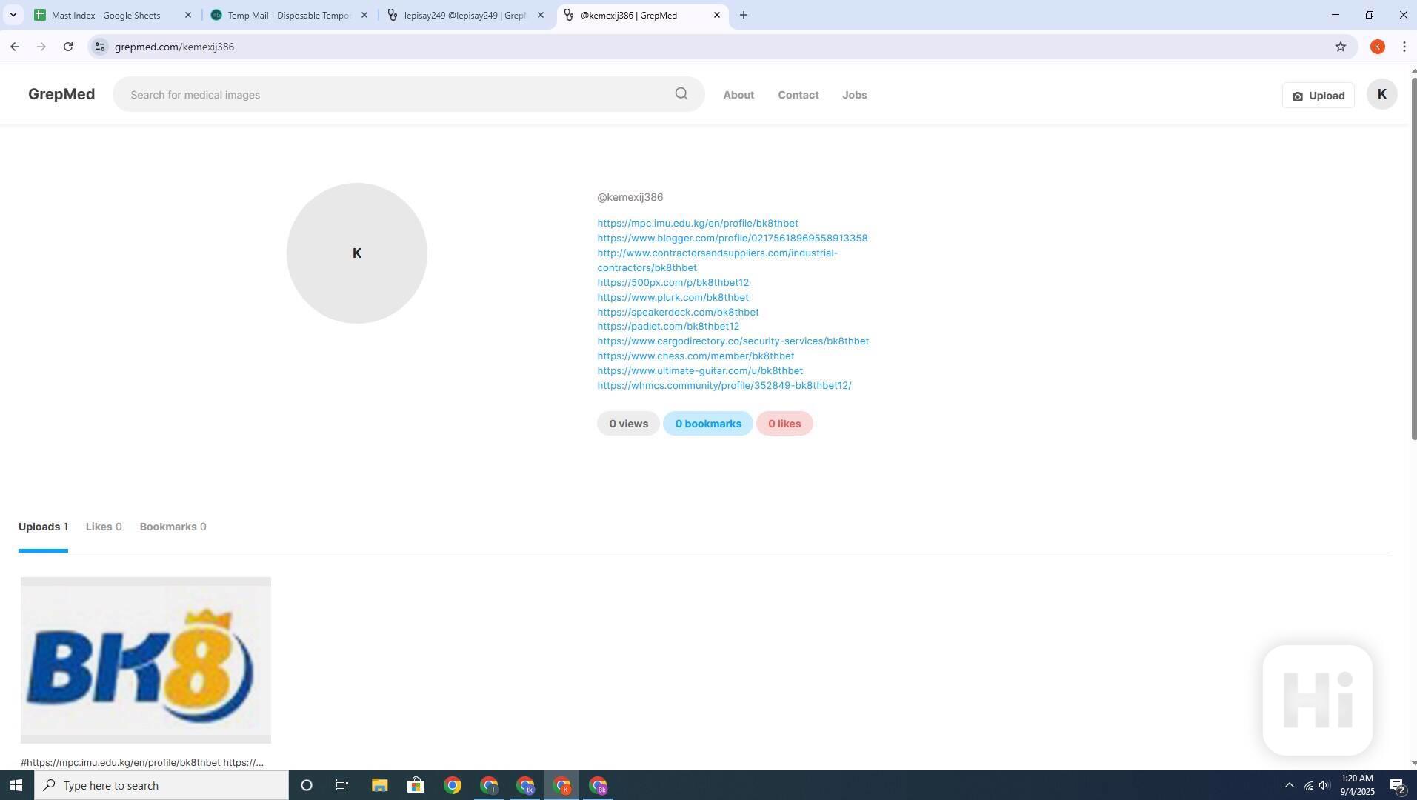Switch to the Likes tab
Image resolution: width=1417 pixels, height=800 pixels.
coord(103,527)
